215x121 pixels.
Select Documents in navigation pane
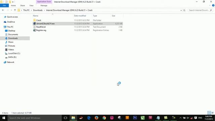(x=13, y=34)
